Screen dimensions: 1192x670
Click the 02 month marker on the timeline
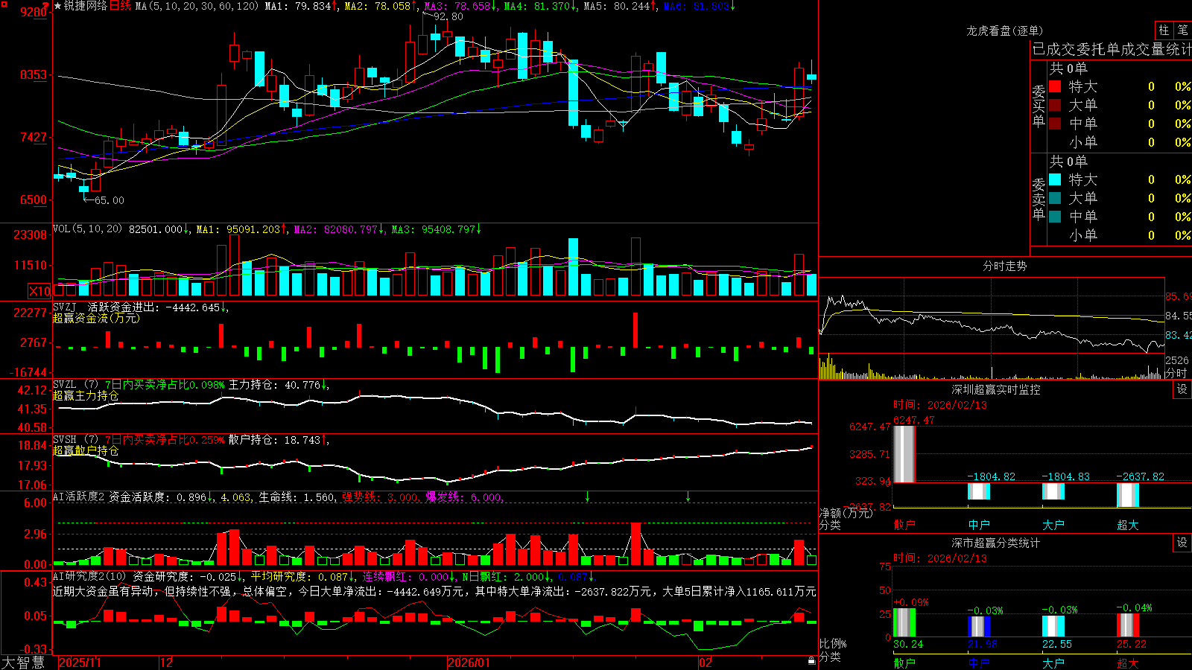pos(705,663)
